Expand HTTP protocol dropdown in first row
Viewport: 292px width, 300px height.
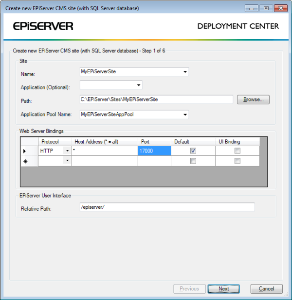coord(67,151)
